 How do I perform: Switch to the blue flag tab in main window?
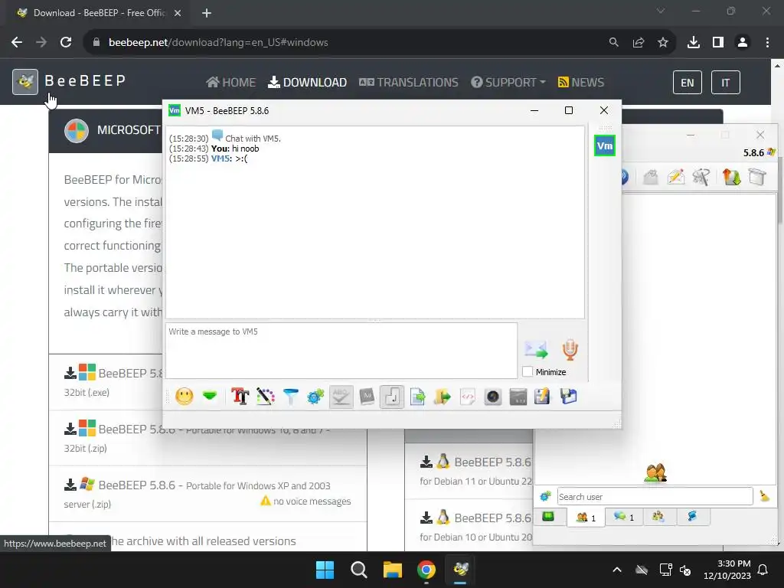[x=693, y=517]
